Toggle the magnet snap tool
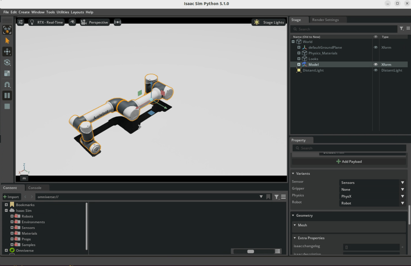411x266 pixels. pos(7,84)
